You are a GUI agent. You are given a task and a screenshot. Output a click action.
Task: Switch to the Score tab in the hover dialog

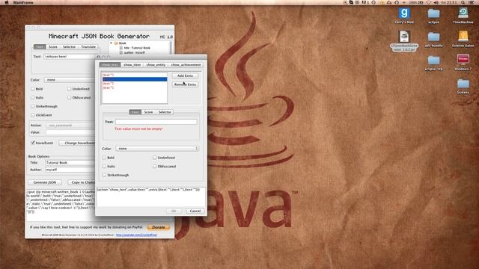(x=148, y=112)
